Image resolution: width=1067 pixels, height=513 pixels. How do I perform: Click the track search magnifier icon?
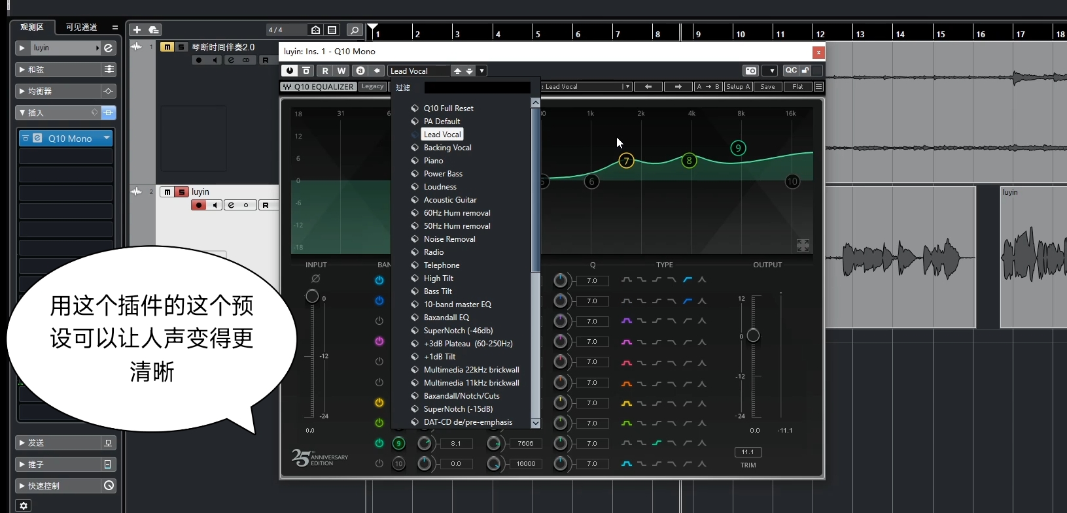click(354, 30)
